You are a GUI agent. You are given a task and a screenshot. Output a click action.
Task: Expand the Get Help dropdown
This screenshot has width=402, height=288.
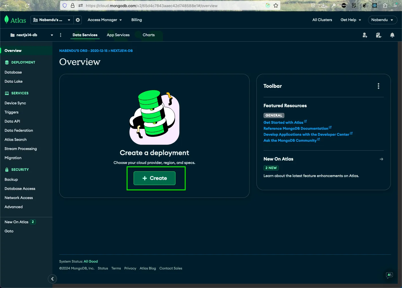[351, 20]
